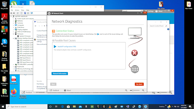Select System Firmware in Device Manager tree
The width and height of the screenshot is (194, 109).
click(25, 36)
